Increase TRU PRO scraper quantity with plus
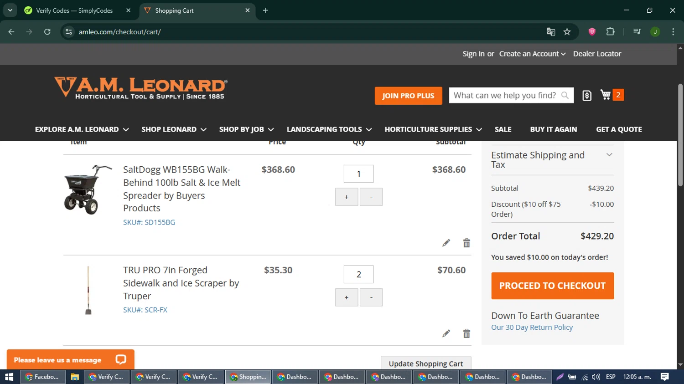This screenshot has width=684, height=384. (x=347, y=297)
